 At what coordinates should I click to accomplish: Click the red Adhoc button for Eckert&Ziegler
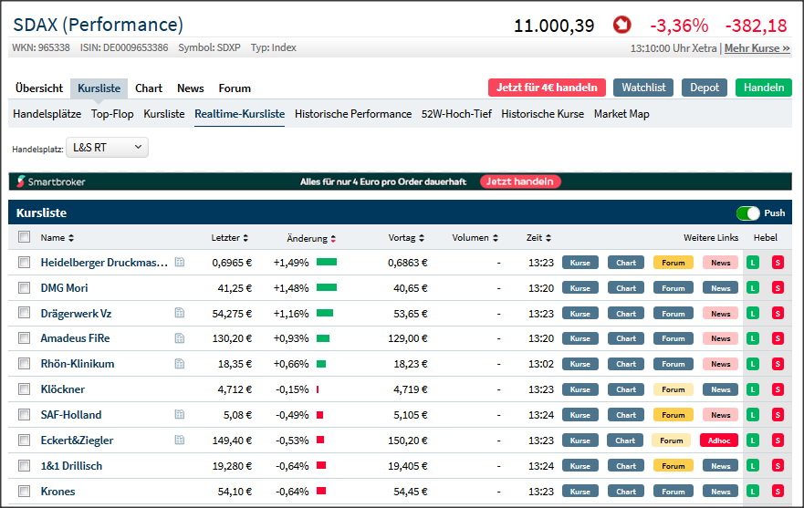(x=719, y=441)
